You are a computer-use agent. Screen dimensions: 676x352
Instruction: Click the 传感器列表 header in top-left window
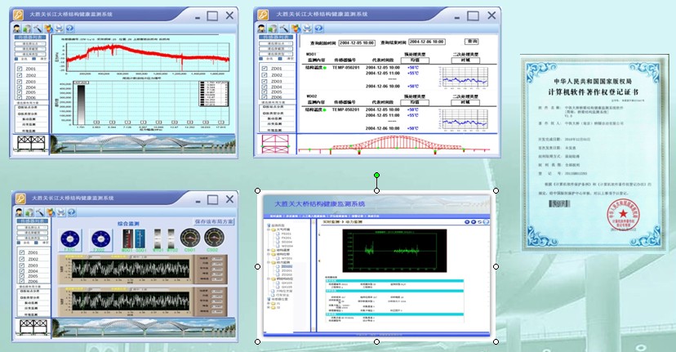click(29, 38)
